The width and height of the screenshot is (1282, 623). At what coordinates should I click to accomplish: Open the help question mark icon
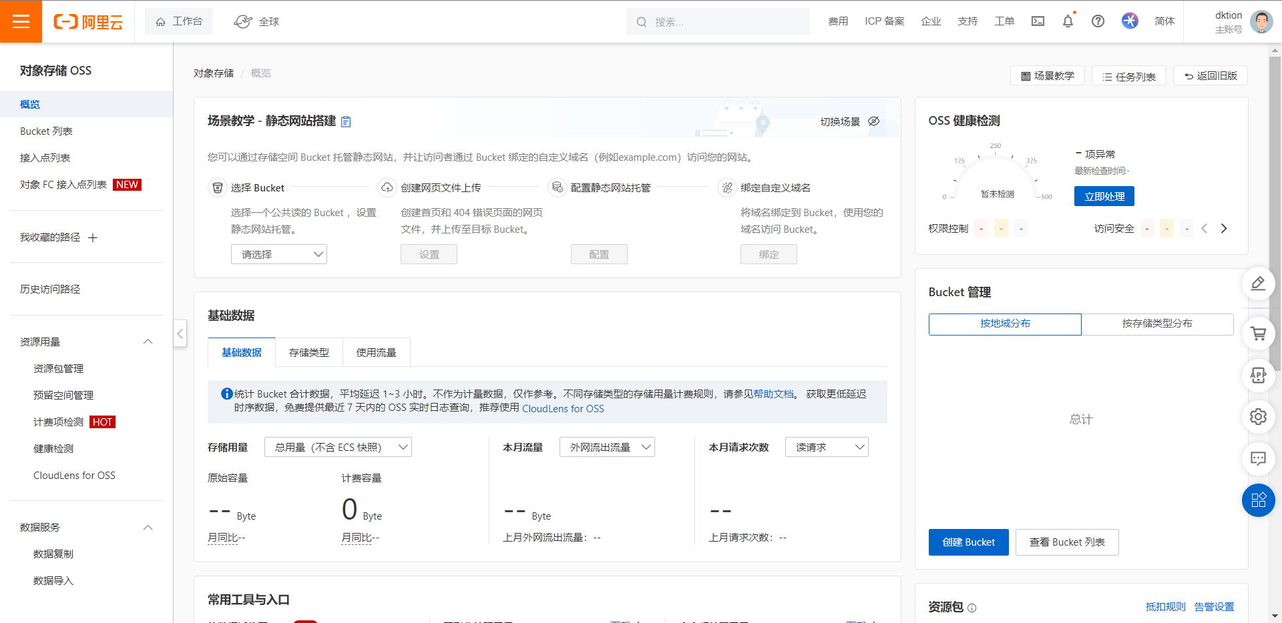point(1098,21)
